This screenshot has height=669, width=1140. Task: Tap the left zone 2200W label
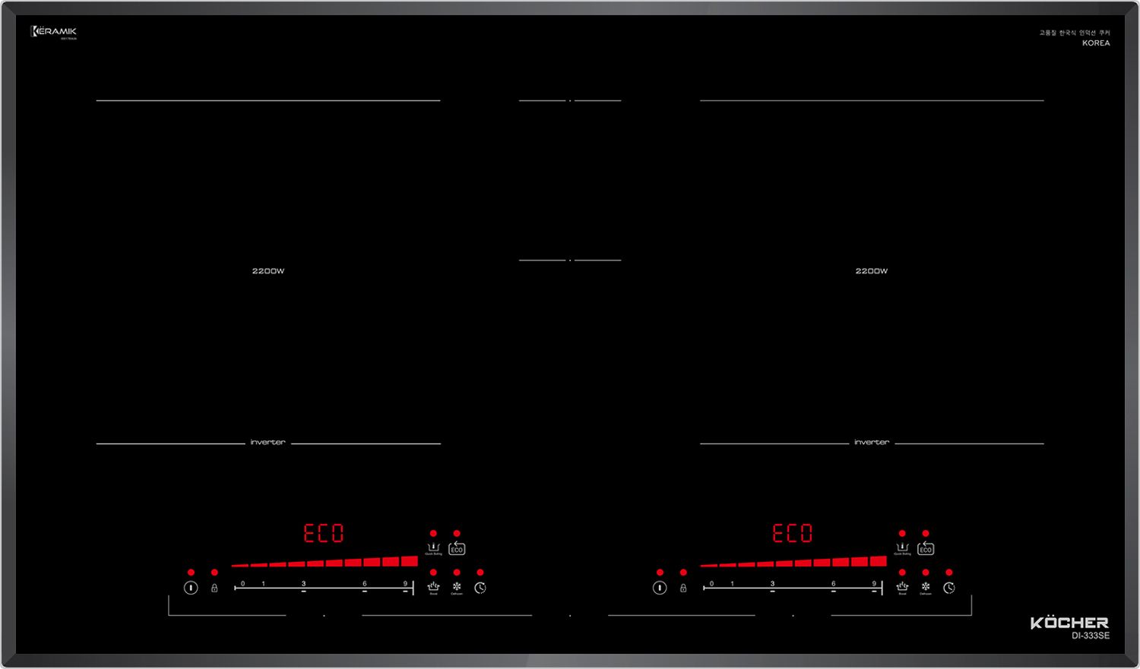tap(268, 271)
